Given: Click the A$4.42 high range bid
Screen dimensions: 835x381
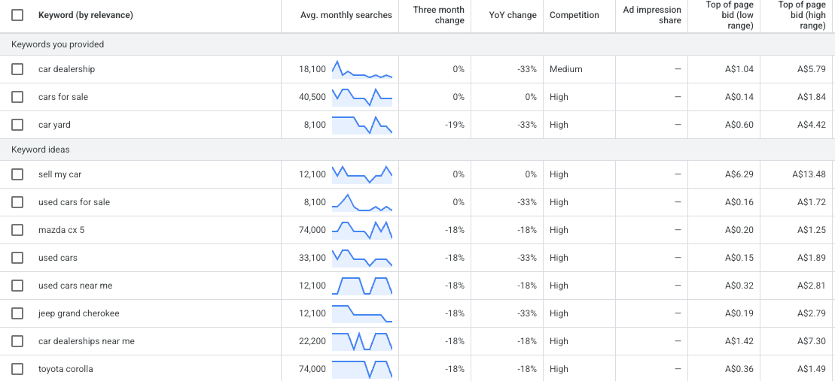Looking at the screenshot, I should pyautogui.click(x=812, y=125).
